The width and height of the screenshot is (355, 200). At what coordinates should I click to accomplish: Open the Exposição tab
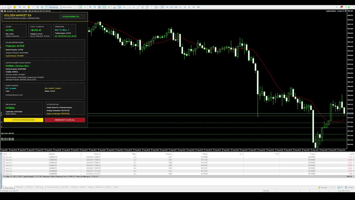tap(20, 187)
